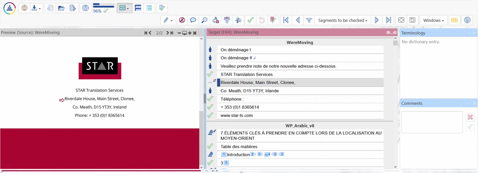The height and width of the screenshot is (173, 478).
Task: Go to previous segment to be checked
Action: [x=298, y=20]
